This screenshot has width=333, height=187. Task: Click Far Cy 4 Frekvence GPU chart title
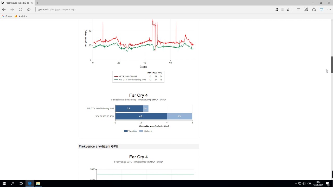138,157
